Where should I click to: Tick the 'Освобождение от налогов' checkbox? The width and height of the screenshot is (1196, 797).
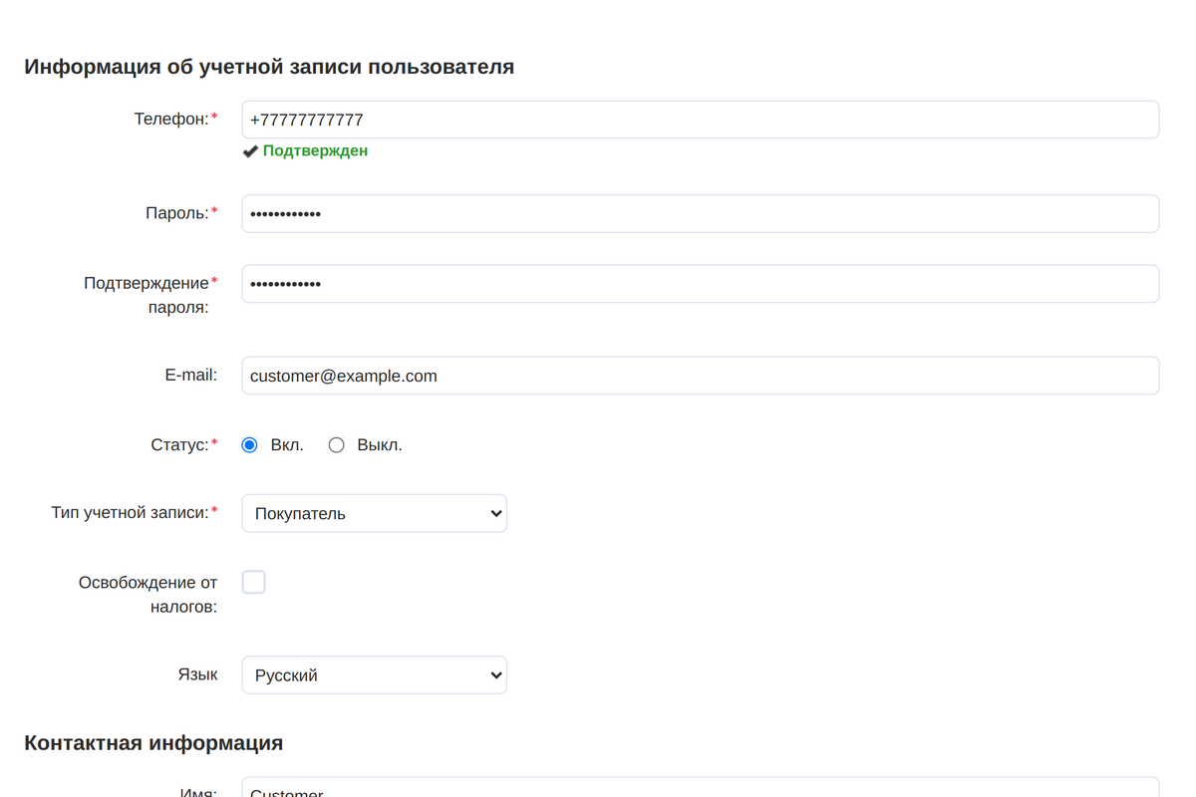pos(254,582)
